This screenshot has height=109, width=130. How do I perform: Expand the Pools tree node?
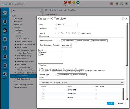(x=12, y=82)
